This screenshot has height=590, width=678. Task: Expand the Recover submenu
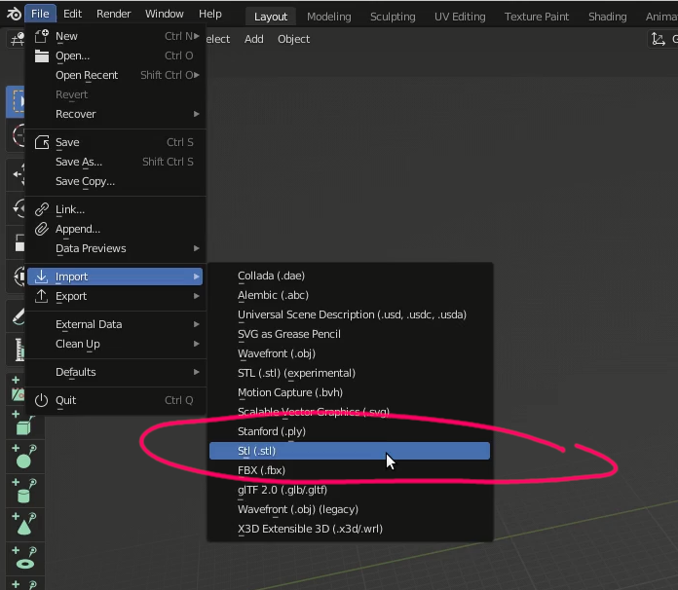pos(115,114)
